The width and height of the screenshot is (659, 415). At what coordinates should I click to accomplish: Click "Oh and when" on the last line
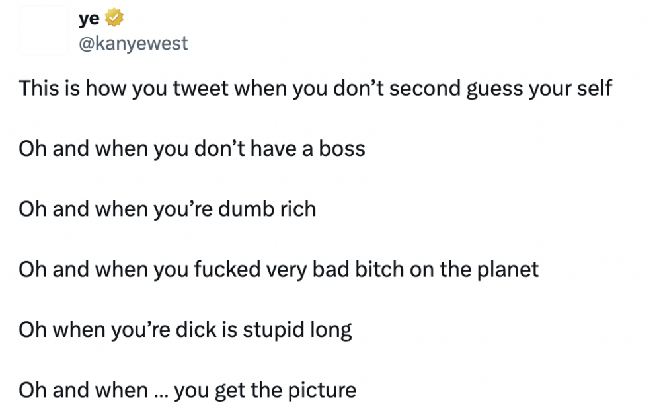(x=83, y=390)
